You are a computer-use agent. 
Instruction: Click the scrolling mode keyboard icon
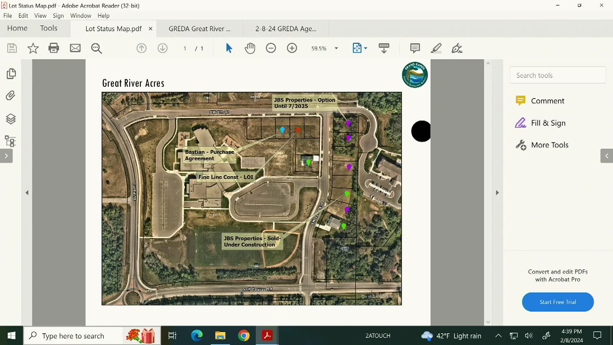[x=384, y=48]
